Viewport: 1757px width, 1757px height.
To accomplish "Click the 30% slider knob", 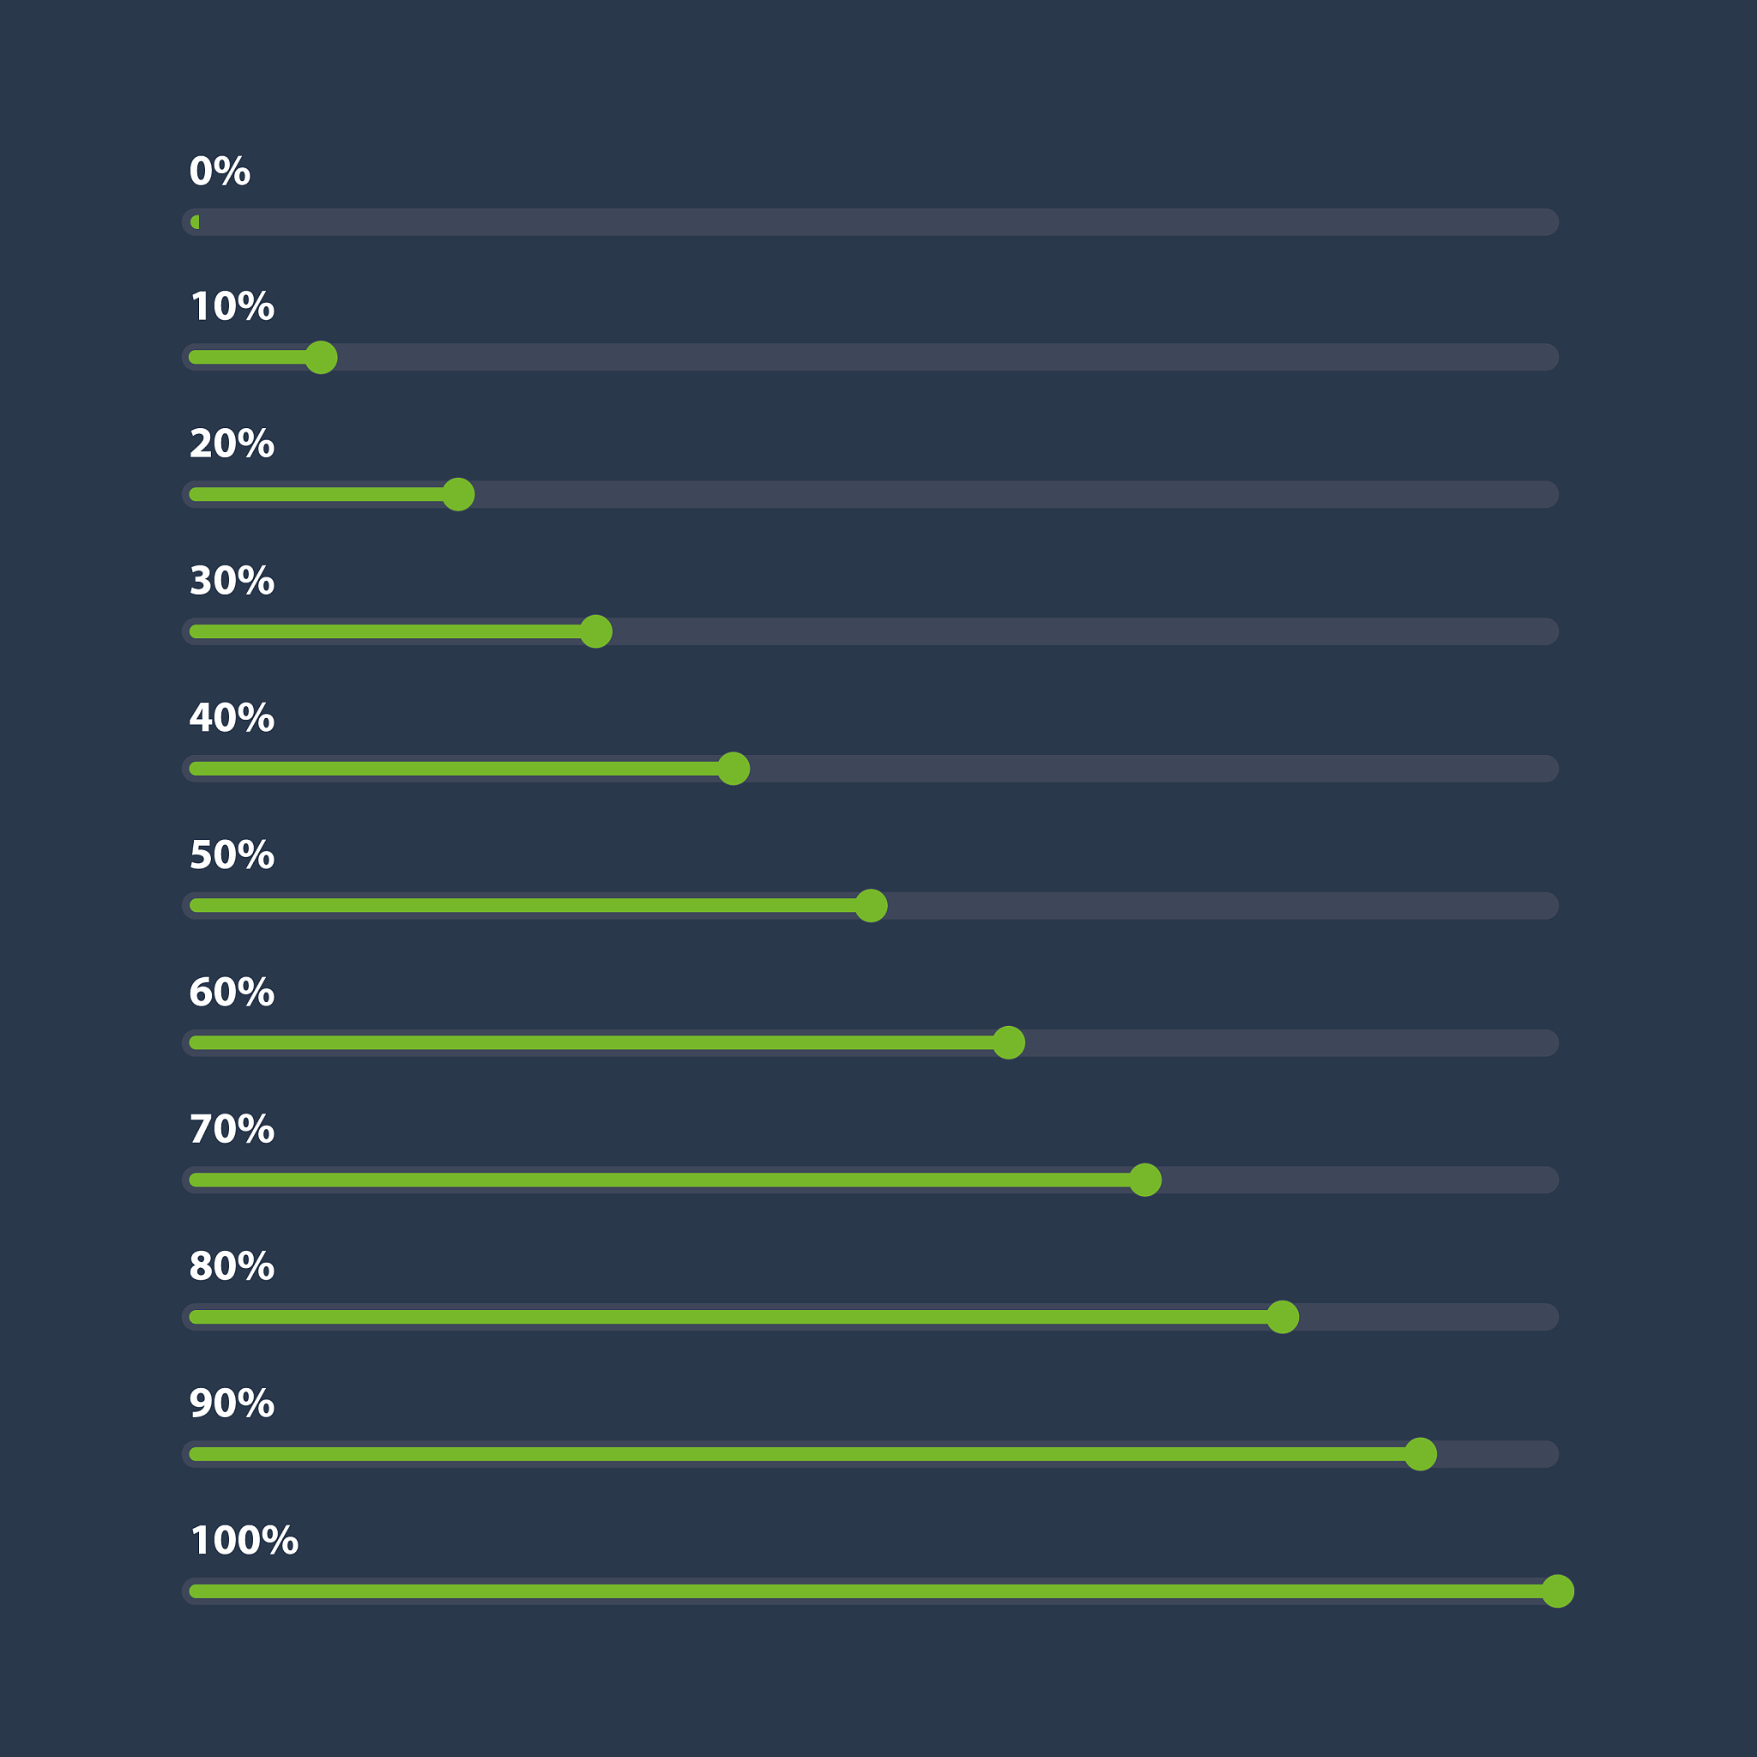I will (595, 631).
